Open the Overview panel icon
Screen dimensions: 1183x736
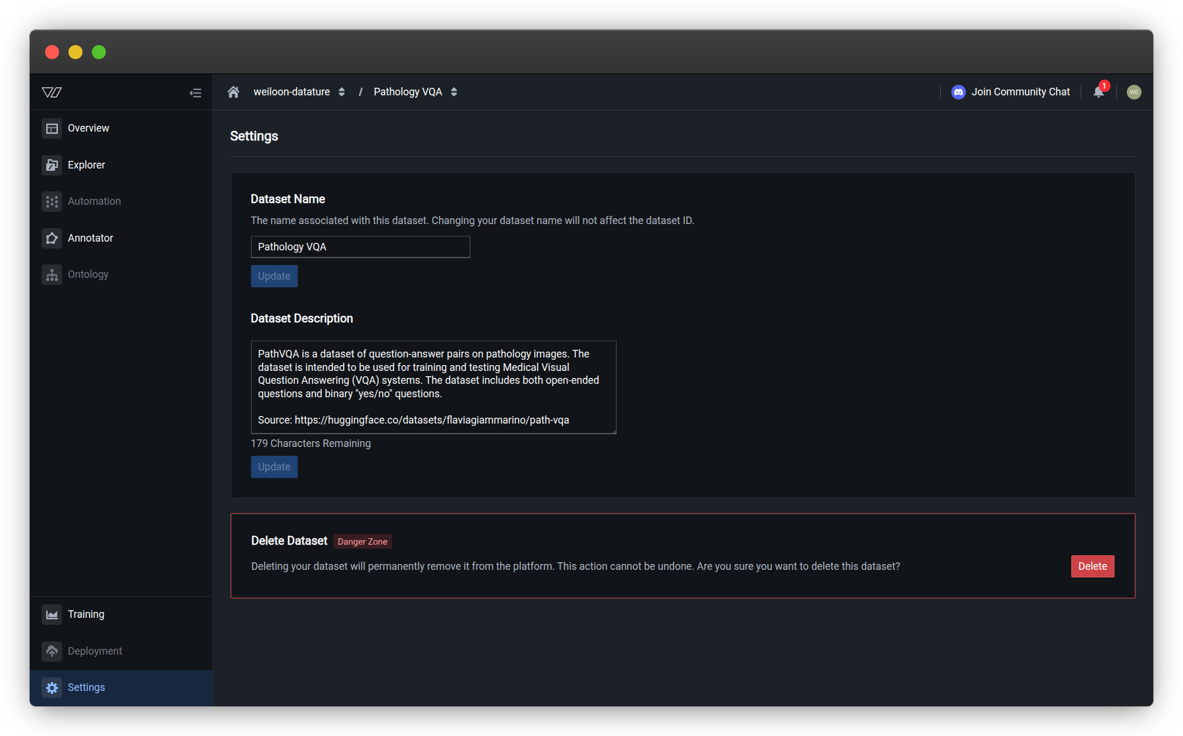[x=51, y=128]
